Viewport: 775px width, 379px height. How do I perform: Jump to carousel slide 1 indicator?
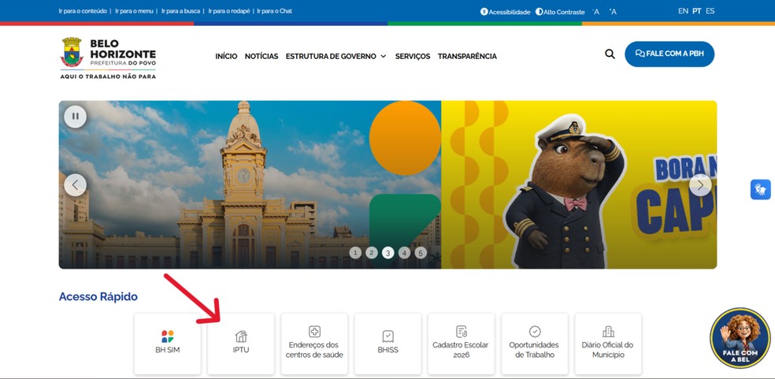click(x=355, y=253)
